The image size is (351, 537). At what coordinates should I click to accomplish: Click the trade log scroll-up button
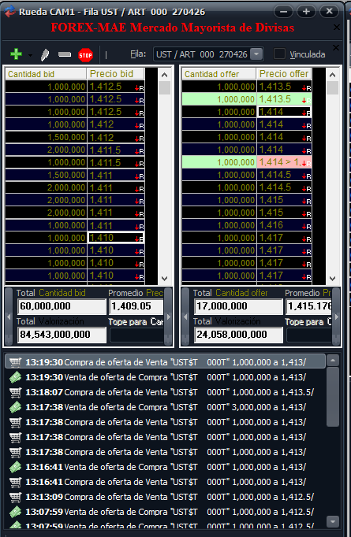(x=333, y=361)
